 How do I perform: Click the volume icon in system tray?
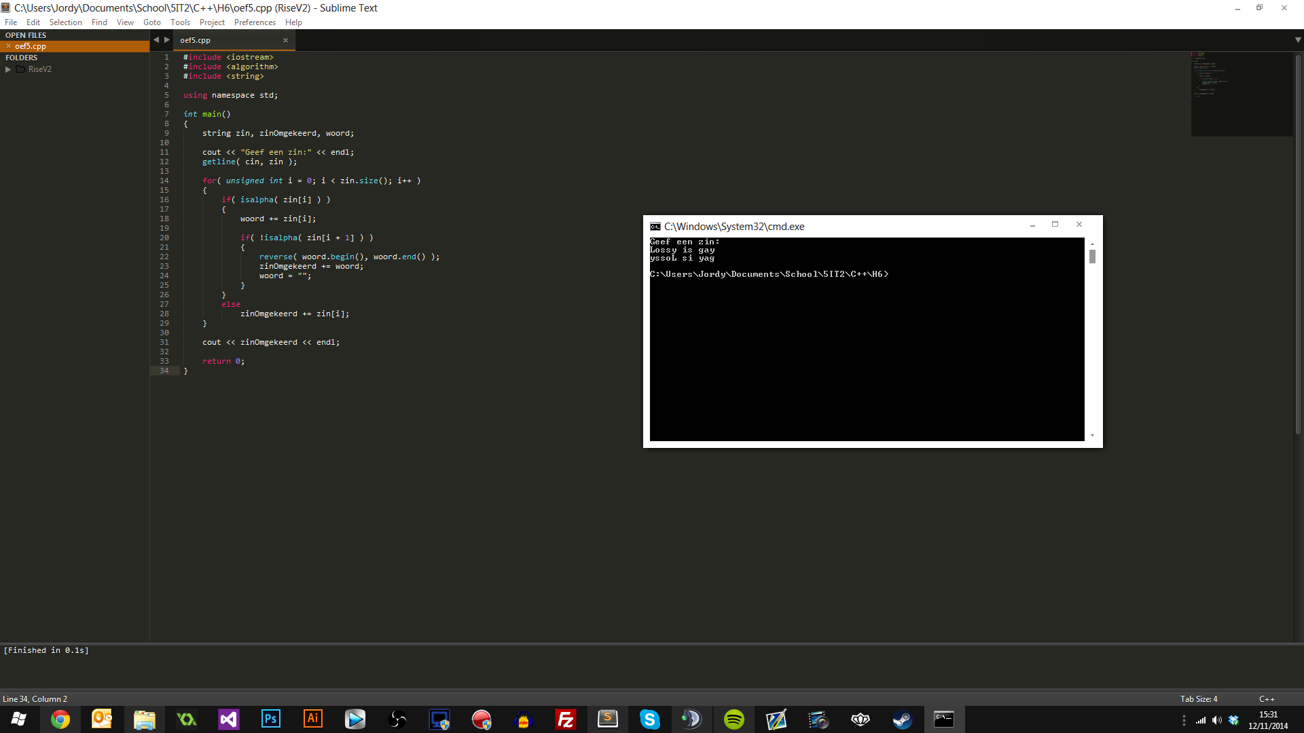click(1216, 720)
